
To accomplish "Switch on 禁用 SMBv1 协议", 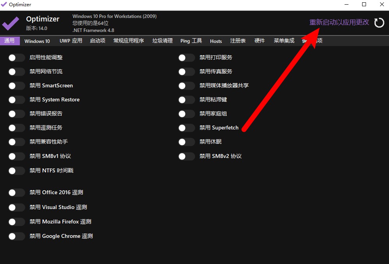I will click(x=17, y=156).
